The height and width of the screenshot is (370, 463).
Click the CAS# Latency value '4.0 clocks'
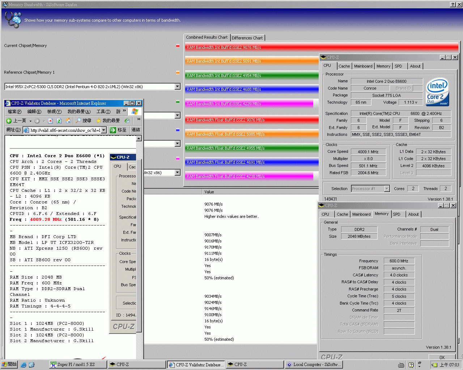pyautogui.click(x=399, y=275)
